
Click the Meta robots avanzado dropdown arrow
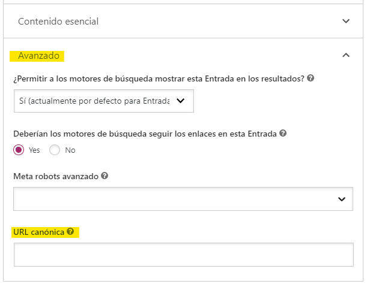point(342,200)
